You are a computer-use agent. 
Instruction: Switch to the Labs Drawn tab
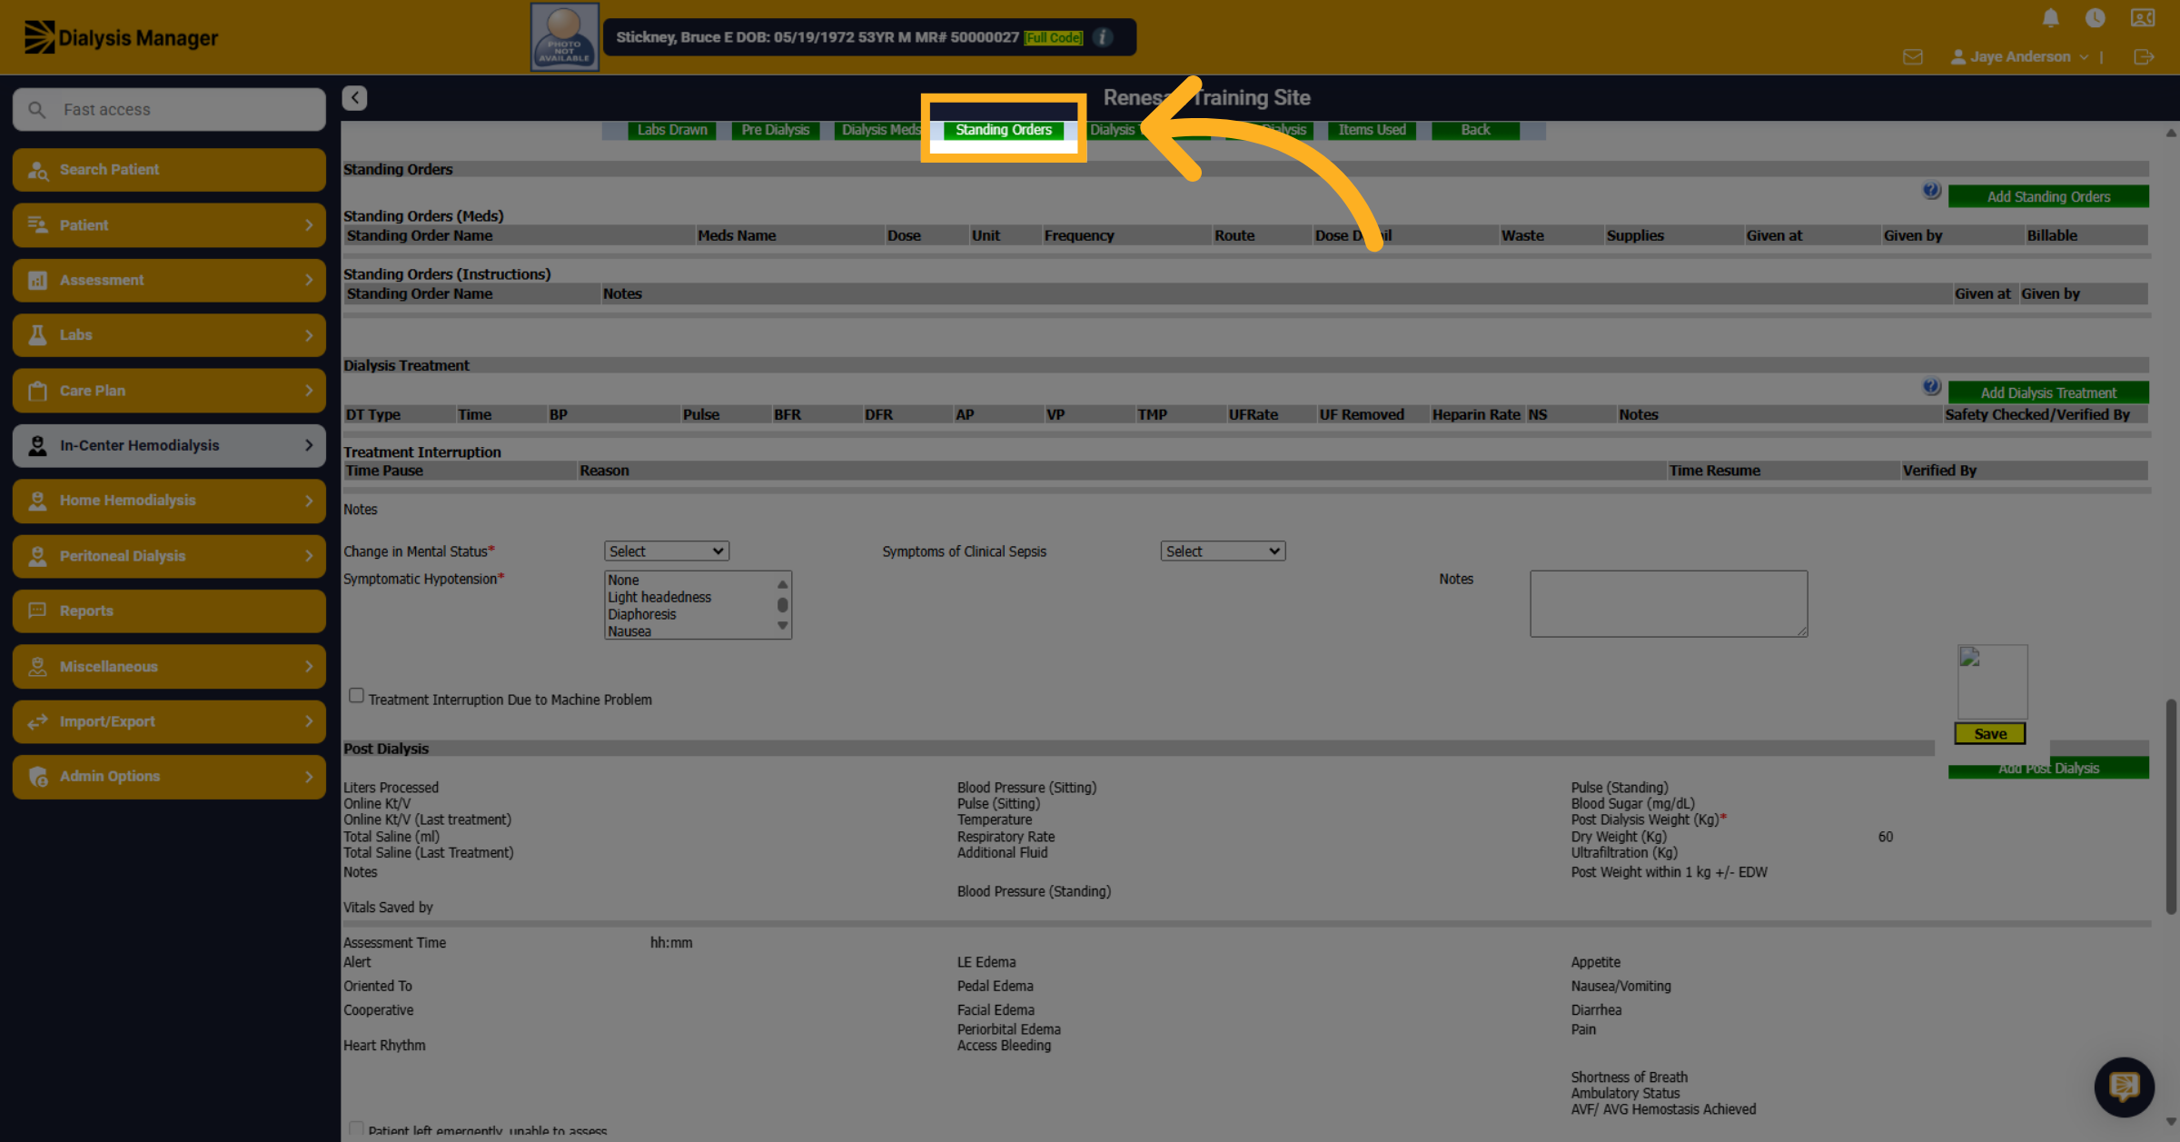pos(672,130)
